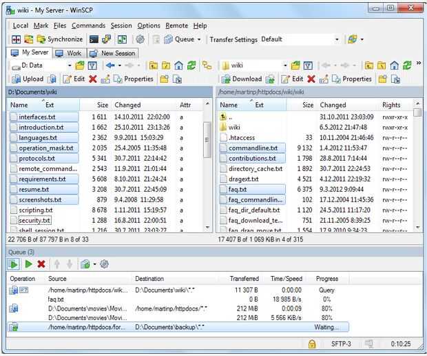The width and height of the screenshot is (427, 356).
Task: Click the queue execute now green arrow
Action: (x=28, y=264)
